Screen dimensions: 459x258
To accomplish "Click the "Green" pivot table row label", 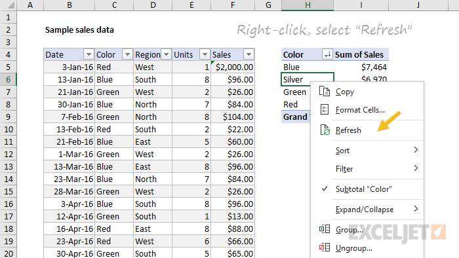I will point(296,92).
